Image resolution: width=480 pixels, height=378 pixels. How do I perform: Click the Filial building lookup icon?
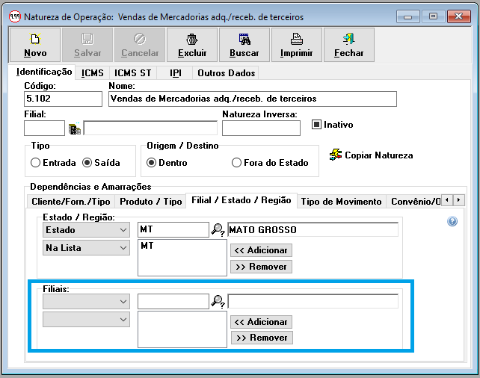coord(74,128)
